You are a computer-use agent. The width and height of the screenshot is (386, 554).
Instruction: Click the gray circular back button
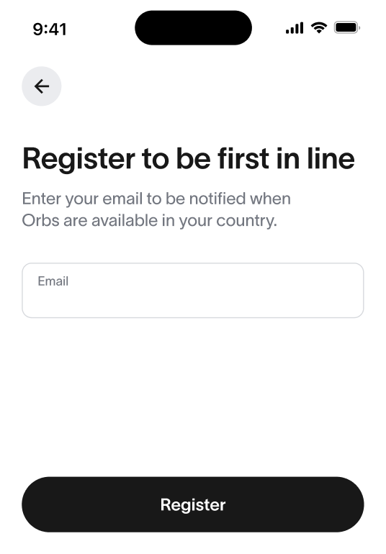click(41, 86)
